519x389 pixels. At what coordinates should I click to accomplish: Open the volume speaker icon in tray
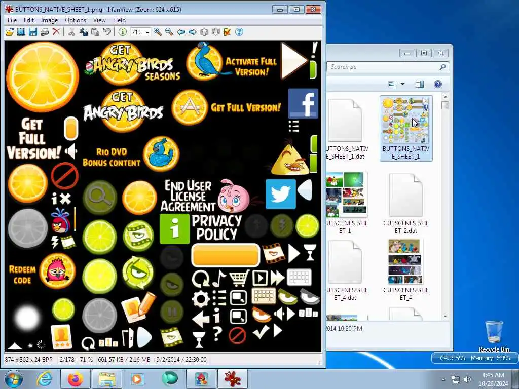[x=467, y=379]
